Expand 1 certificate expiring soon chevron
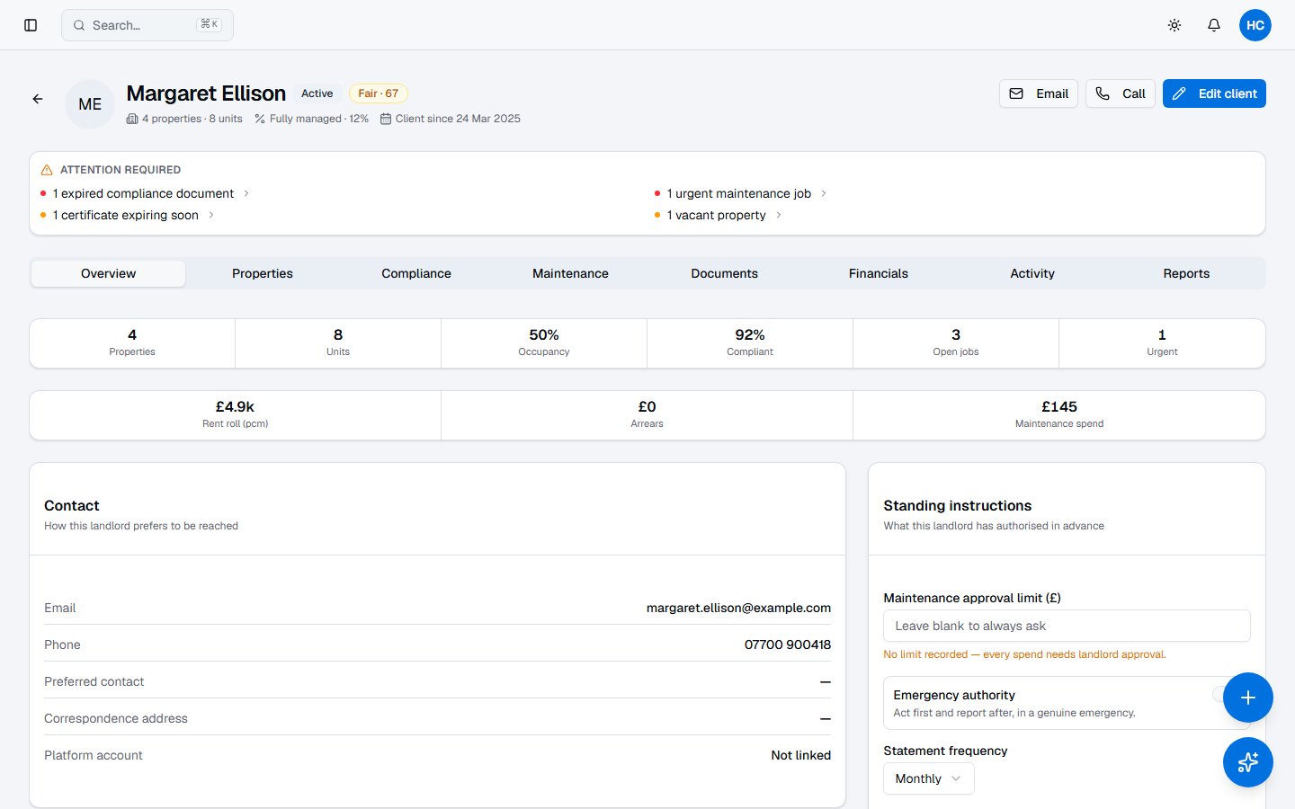 (x=211, y=215)
